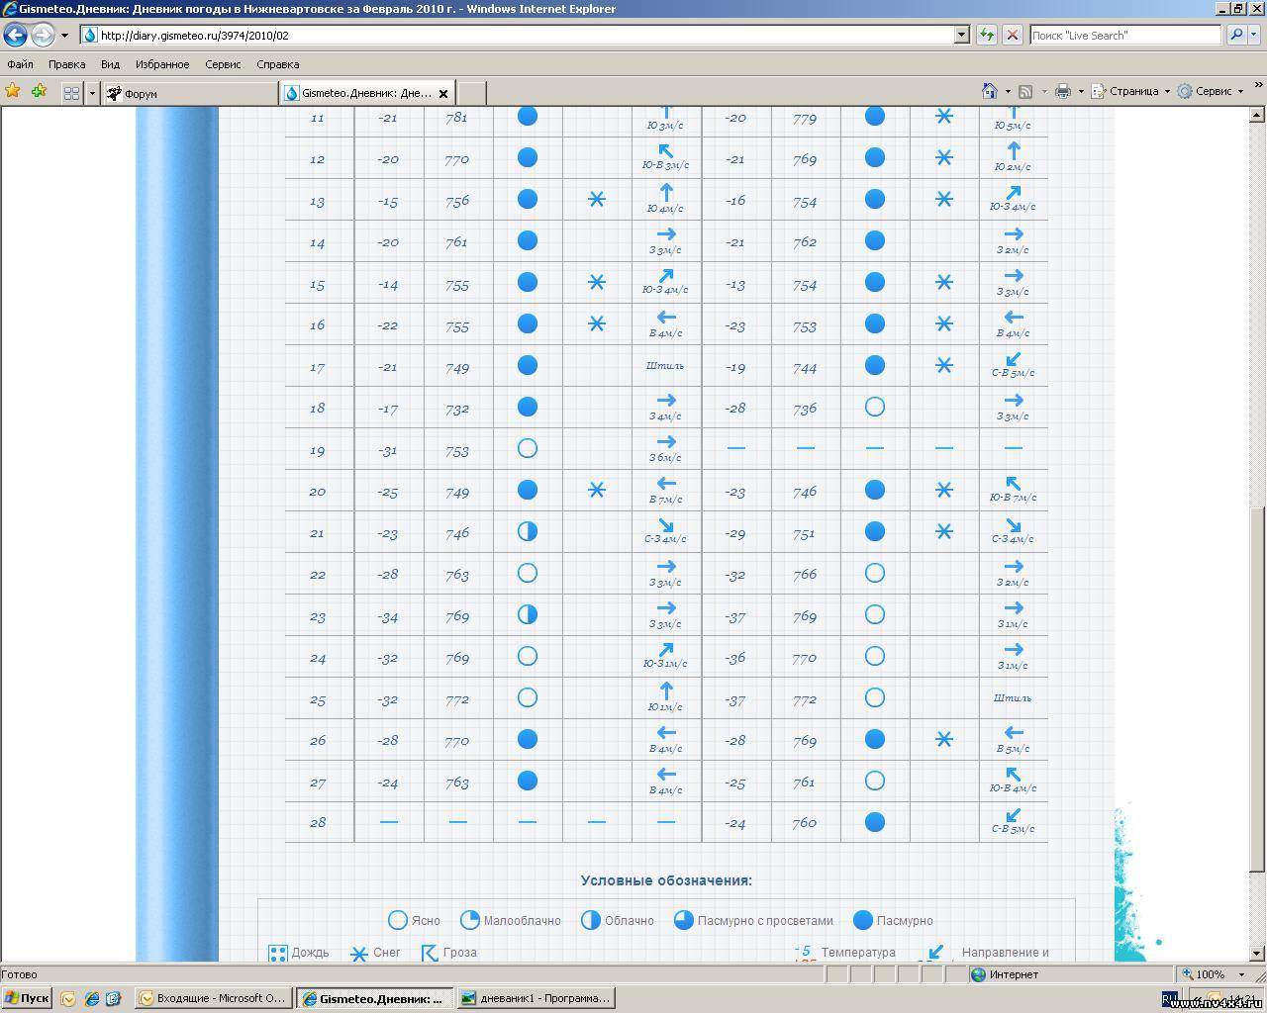Click the daytime snowflake icon in row 20
Image resolution: width=1267 pixels, height=1013 pixels.
coord(597,490)
